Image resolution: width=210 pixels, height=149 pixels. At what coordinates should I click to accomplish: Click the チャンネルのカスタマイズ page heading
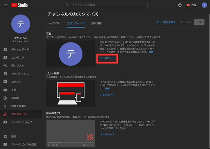coord(73,14)
